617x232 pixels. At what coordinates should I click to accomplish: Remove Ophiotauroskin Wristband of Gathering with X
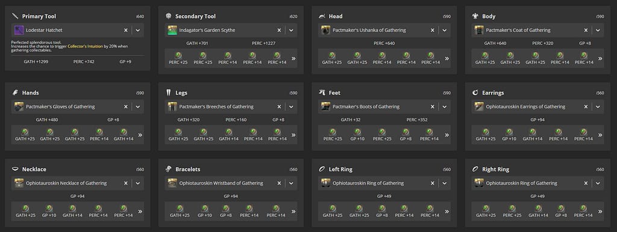[279, 183]
